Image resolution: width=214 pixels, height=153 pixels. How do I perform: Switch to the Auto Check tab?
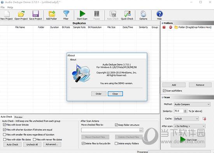pyautogui.click(x=6, y=117)
